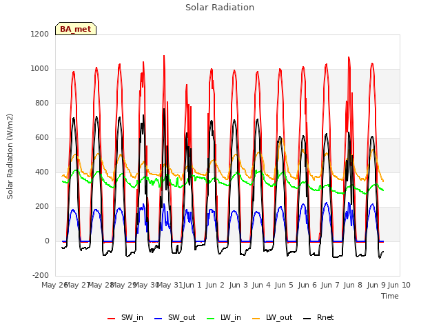
Task: Toggle the SW_in legend entry
Action: click(x=125, y=318)
